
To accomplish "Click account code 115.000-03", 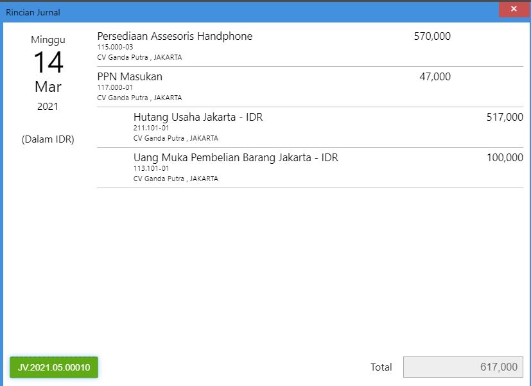I will (x=115, y=47).
